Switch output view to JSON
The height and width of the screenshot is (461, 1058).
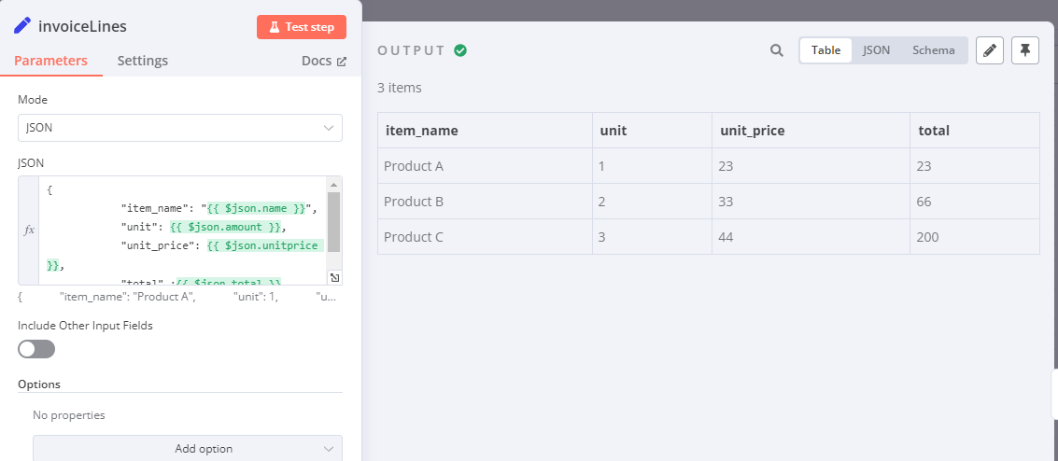[x=876, y=50]
